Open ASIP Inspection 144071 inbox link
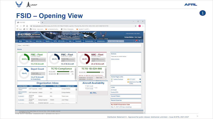 pos(22,92)
